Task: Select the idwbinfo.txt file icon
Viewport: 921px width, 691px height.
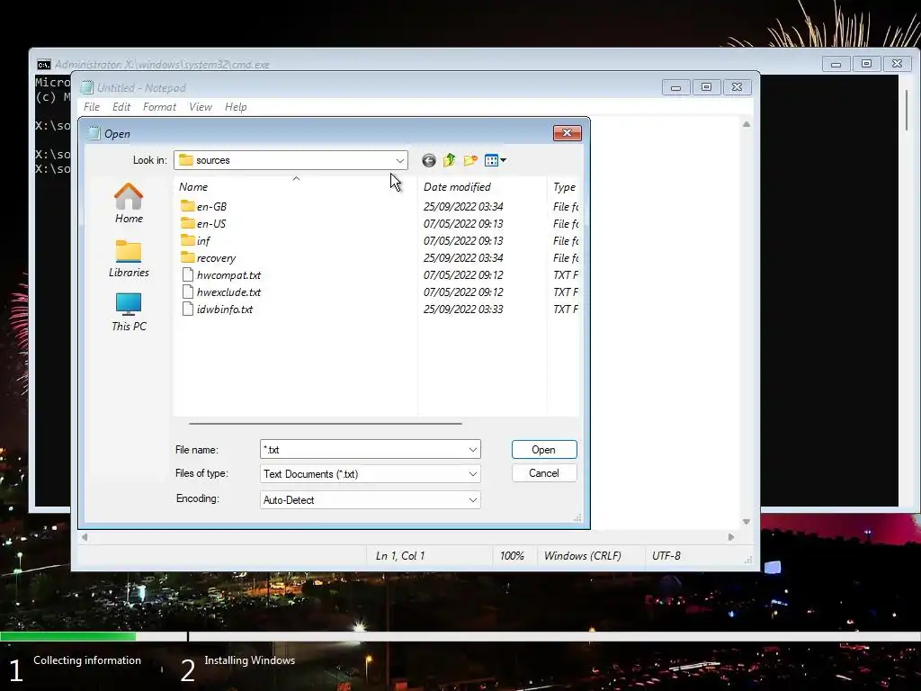Action: (x=187, y=309)
